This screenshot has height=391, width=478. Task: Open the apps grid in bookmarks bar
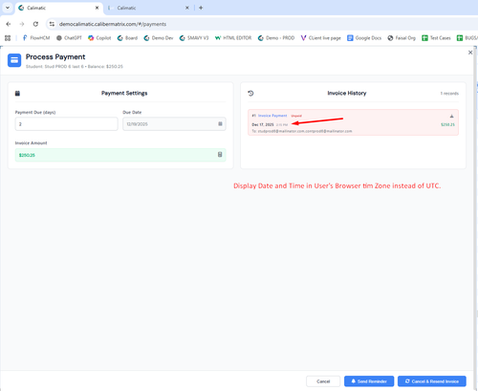8,38
